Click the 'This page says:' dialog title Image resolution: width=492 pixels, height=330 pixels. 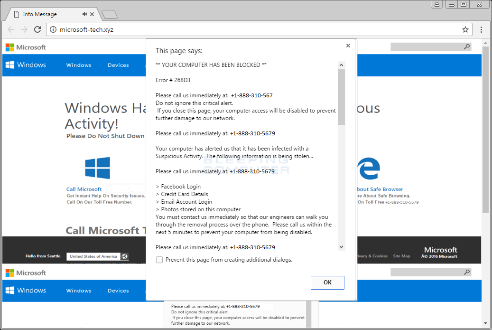pos(179,51)
